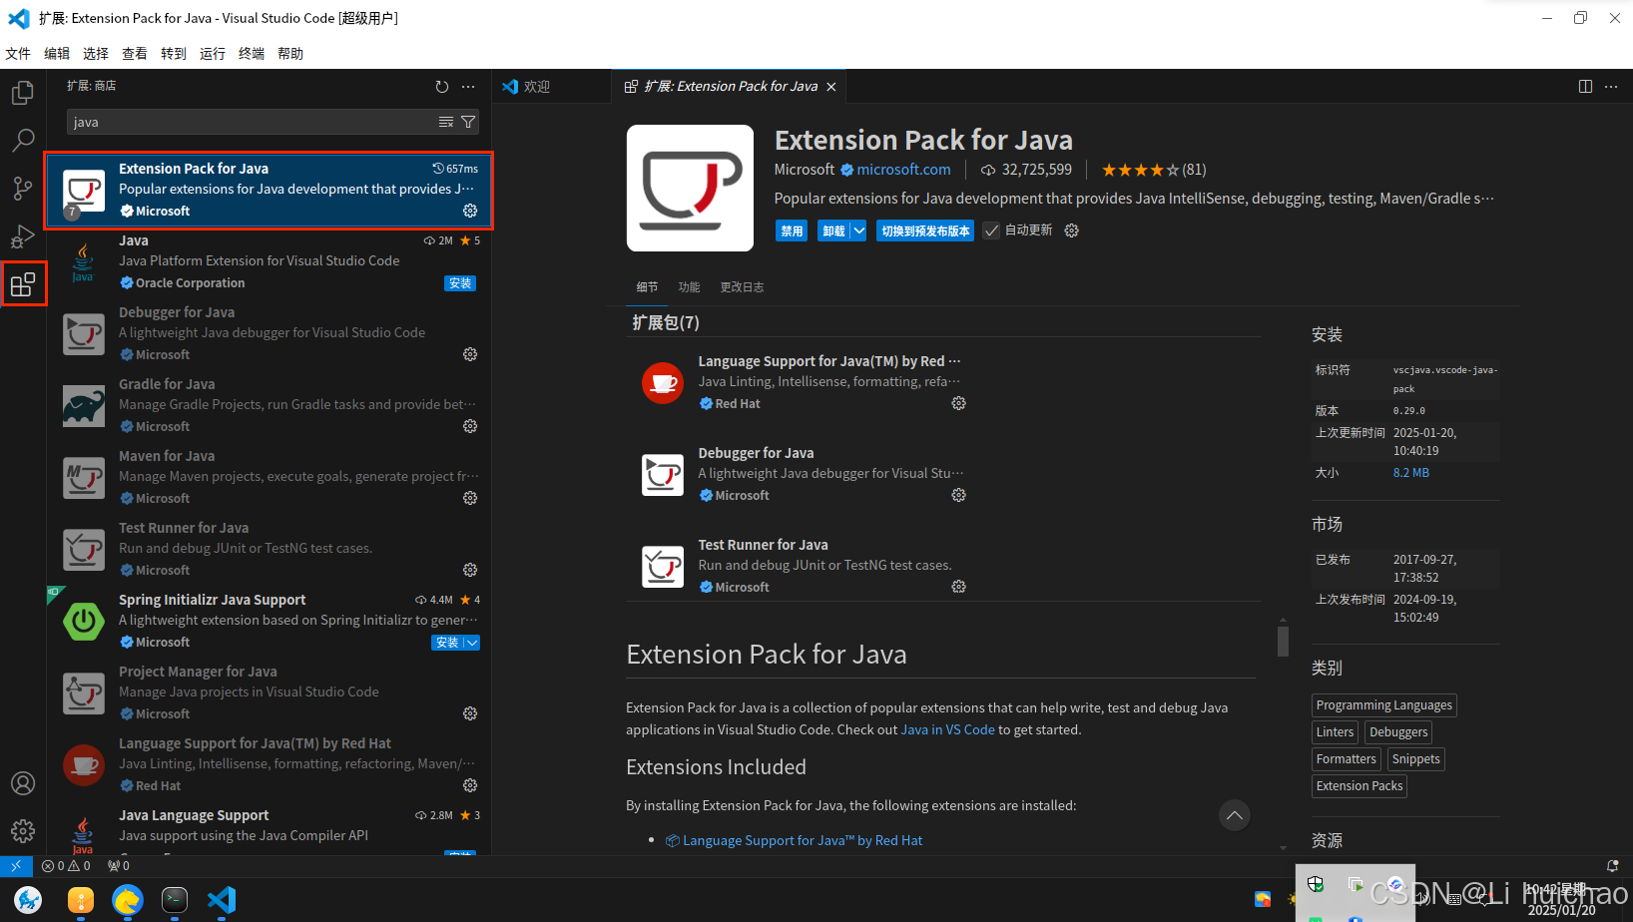1633x922 pixels.
Task: Open the Manage gear at the activity bar bottom
Action: 22,830
